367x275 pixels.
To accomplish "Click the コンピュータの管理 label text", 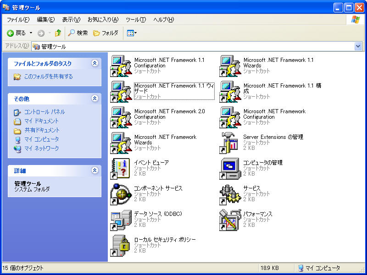I will coord(263,163).
